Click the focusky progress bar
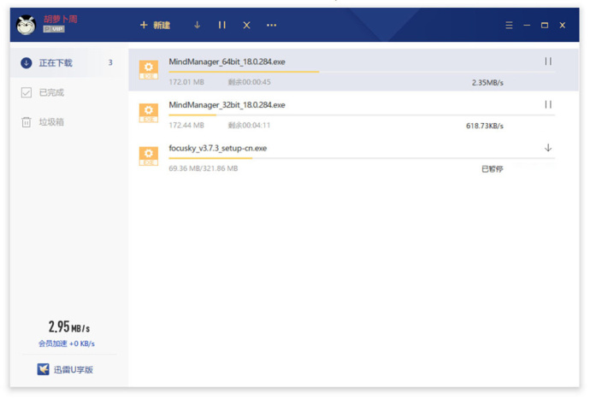 pos(362,158)
